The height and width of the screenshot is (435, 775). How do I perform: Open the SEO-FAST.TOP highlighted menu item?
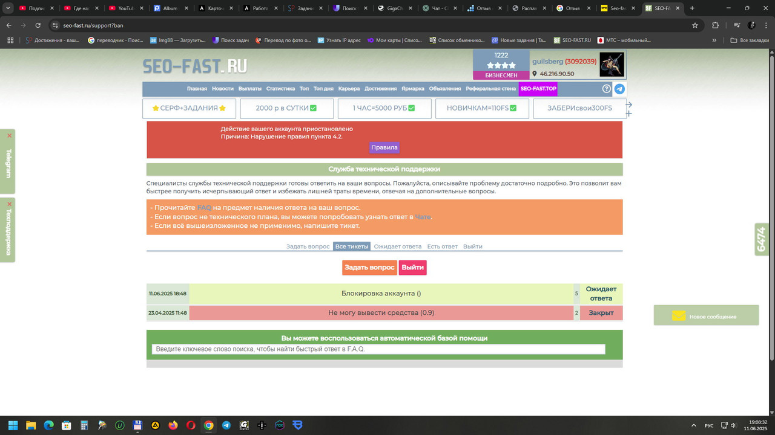(538, 89)
